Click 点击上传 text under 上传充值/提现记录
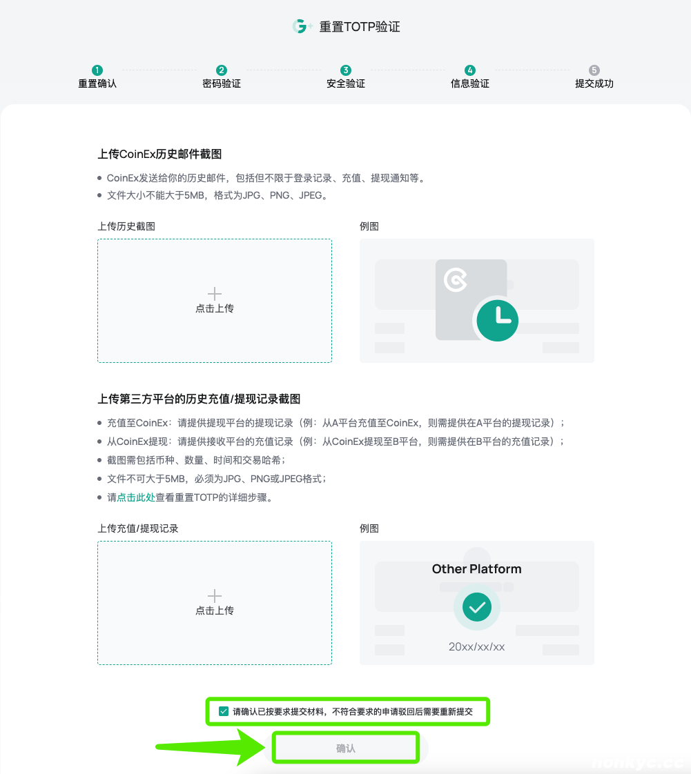Screen dimensions: 691x774 pos(215,611)
